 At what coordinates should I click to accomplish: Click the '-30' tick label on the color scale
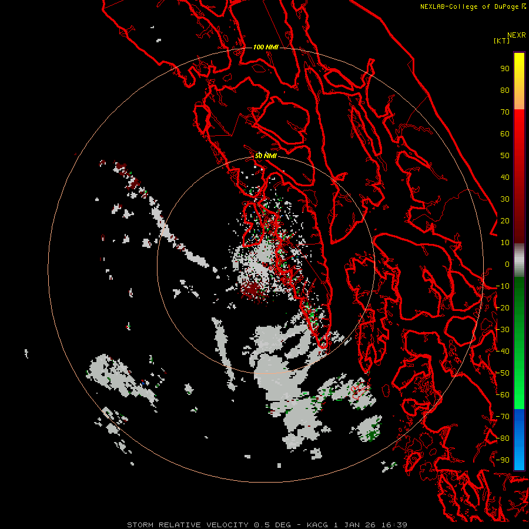coord(503,330)
